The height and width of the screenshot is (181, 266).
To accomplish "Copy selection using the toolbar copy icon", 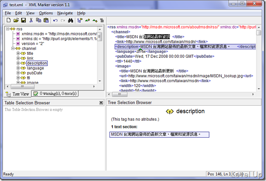I will (38, 20).
